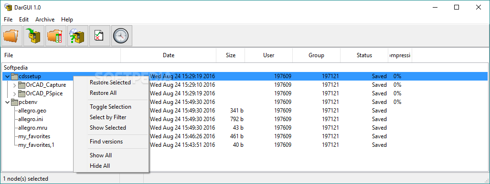Open the Archive menu
Viewport: 490px width, 184px height.
pyautogui.click(x=45, y=20)
